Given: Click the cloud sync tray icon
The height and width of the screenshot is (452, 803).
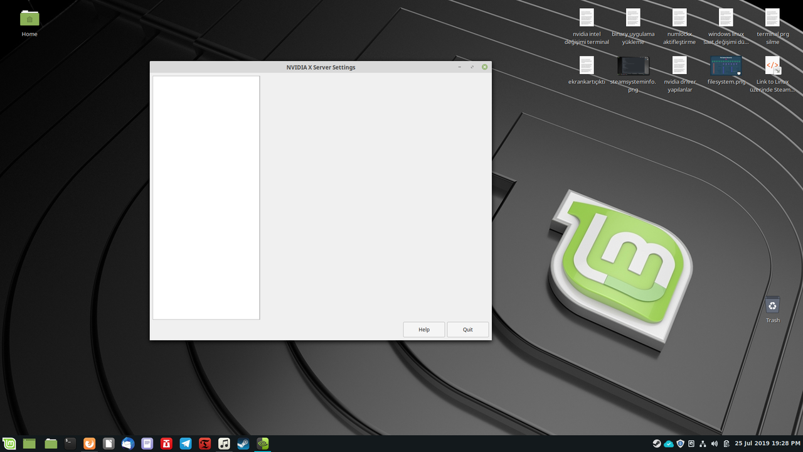Looking at the screenshot, I should (669, 443).
